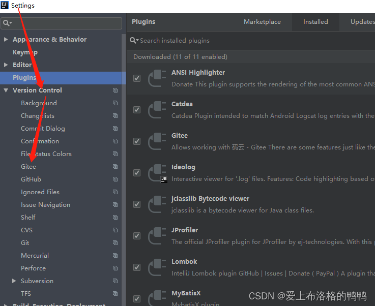Viewport: 375px width, 306px height.
Task: Click project-level icon beside Confirmation
Action: (116, 141)
